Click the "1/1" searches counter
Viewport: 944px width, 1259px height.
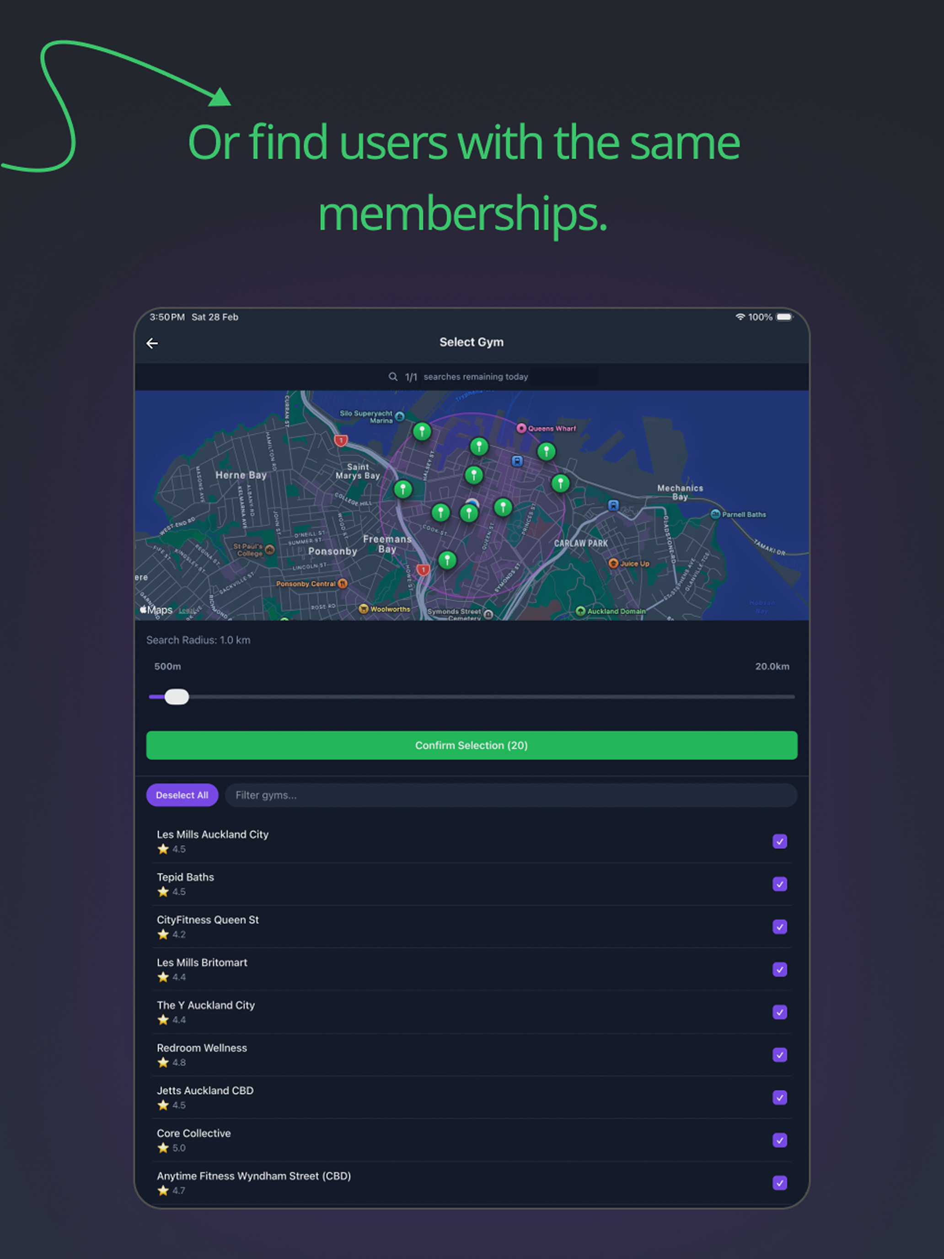tap(411, 377)
